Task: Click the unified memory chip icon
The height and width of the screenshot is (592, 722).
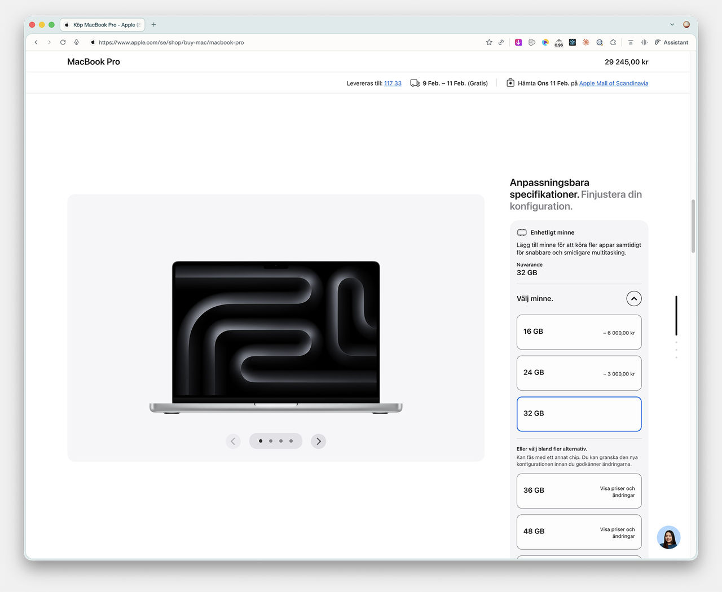Action: pos(522,232)
